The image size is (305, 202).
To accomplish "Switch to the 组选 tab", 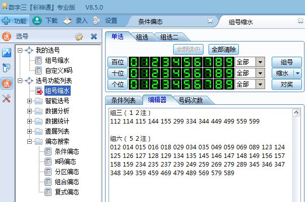I will tap(142, 37).
